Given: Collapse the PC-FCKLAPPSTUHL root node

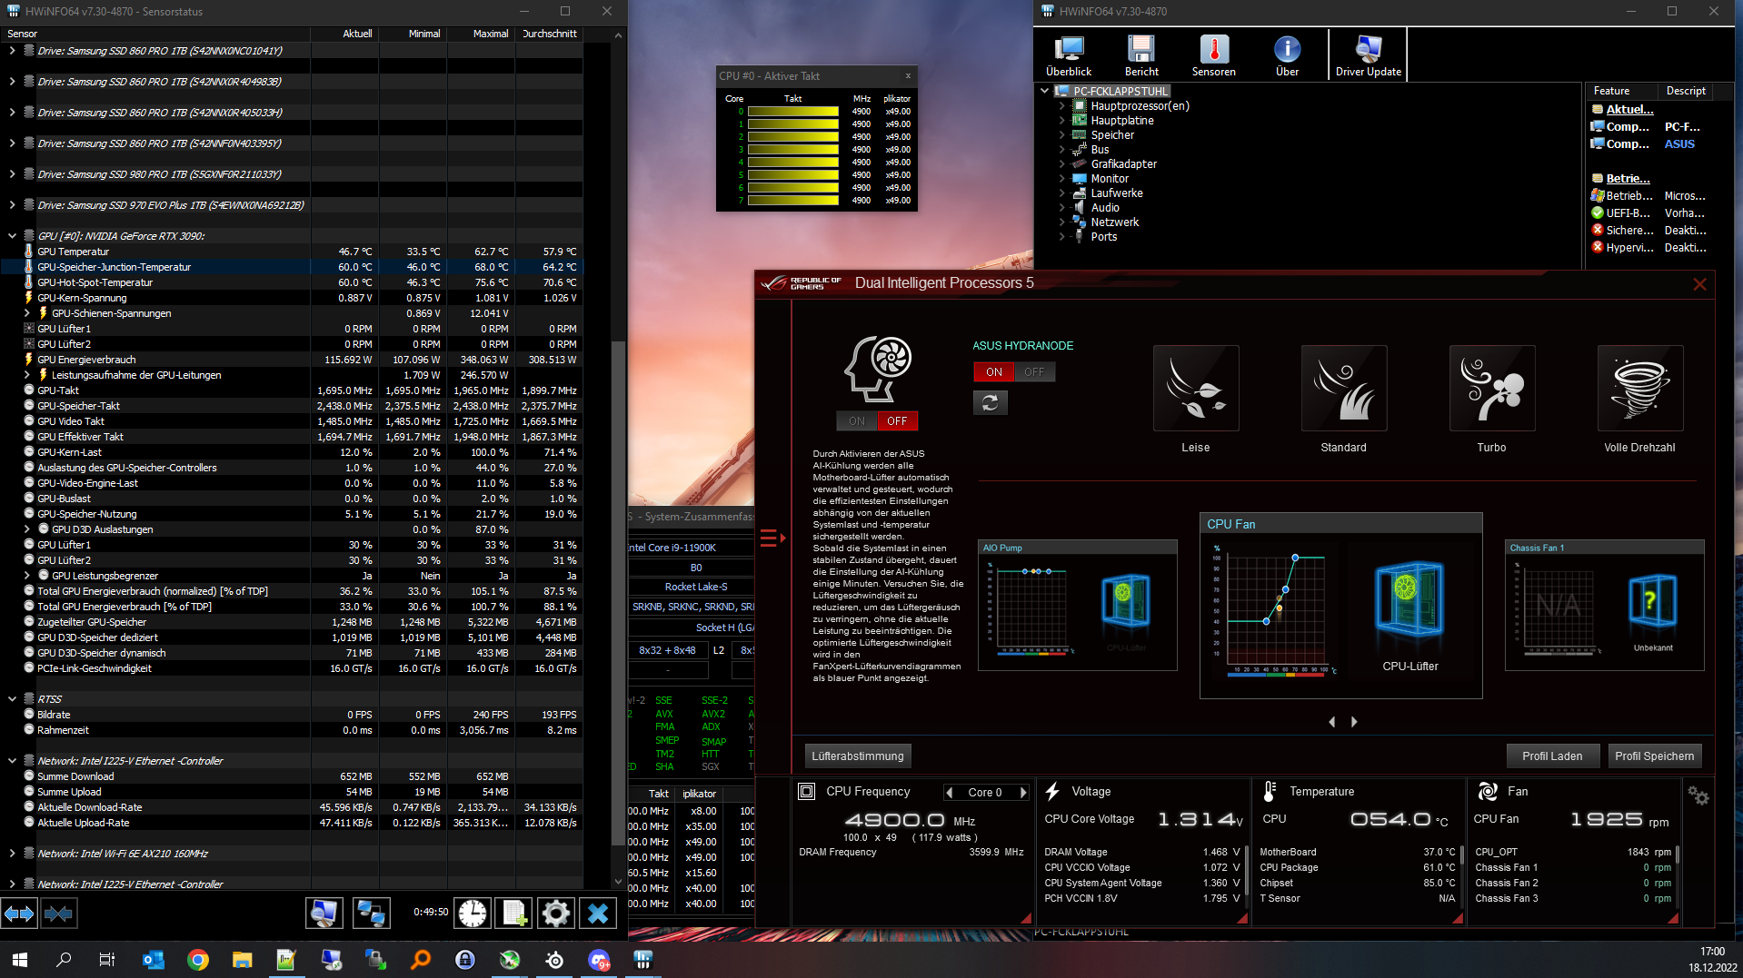Looking at the screenshot, I should click(x=1045, y=91).
